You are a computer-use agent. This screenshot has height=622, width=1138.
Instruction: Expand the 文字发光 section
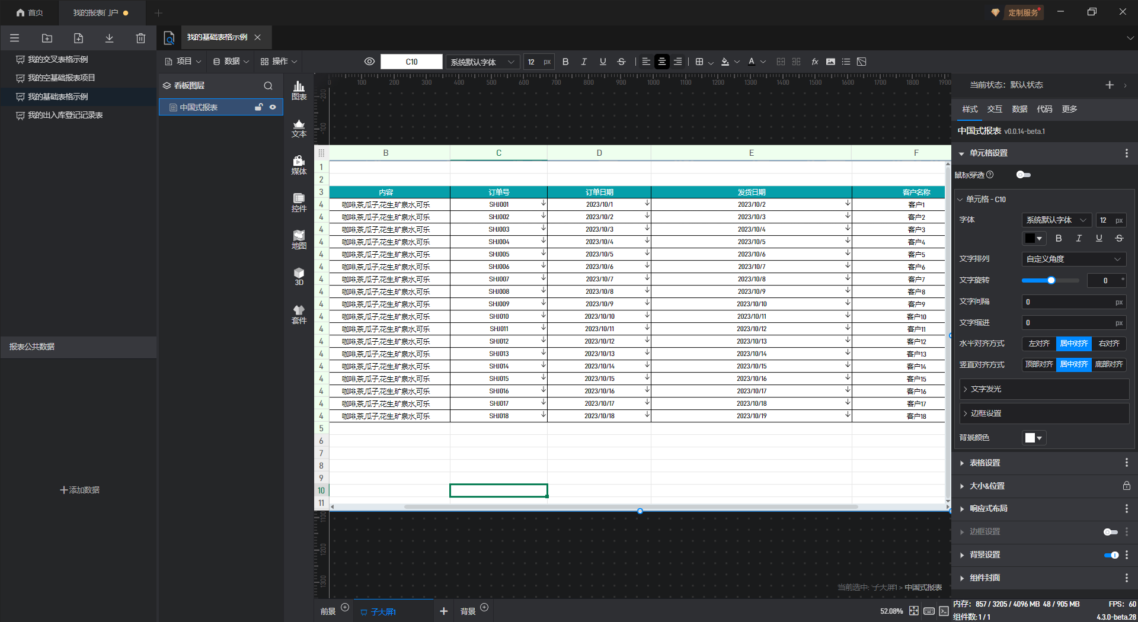986,389
